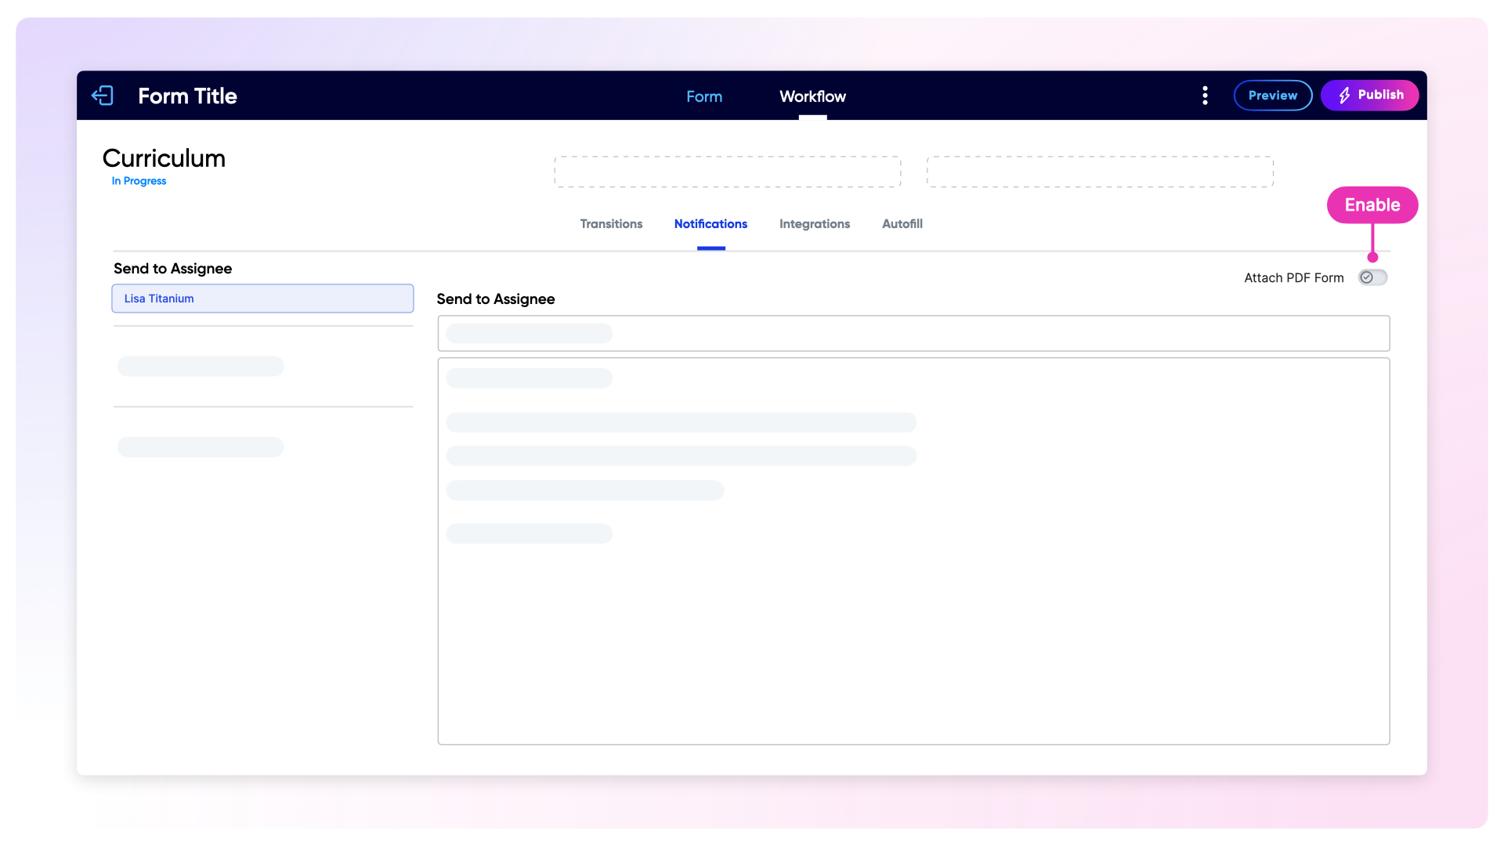
Task: Click the pink Enable tooltip bubble
Action: [x=1372, y=205]
